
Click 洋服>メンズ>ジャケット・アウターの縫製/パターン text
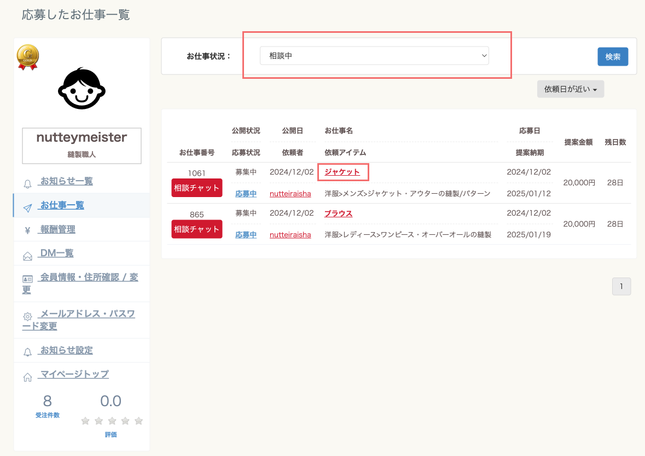pyautogui.click(x=407, y=193)
